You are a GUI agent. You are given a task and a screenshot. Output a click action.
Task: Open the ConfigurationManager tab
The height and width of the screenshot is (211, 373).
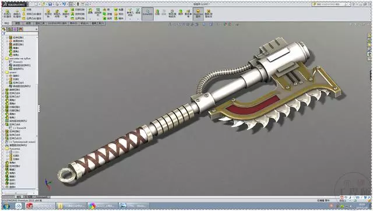15,29
